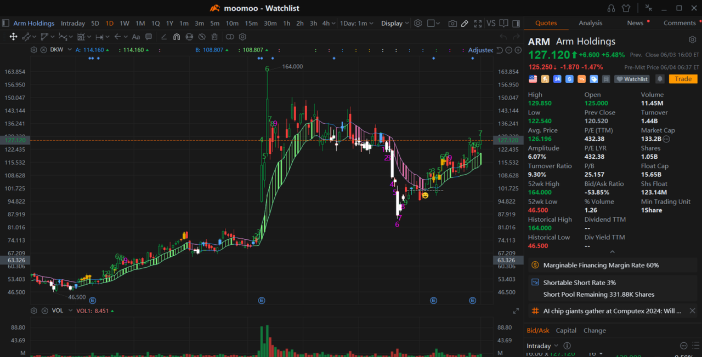Open the Comments tab
The height and width of the screenshot is (357, 702).
pos(680,23)
